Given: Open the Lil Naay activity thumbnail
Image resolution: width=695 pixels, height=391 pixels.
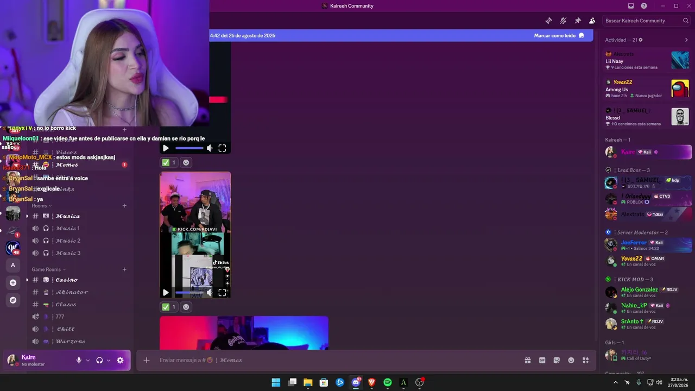Looking at the screenshot, I should point(680,60).
